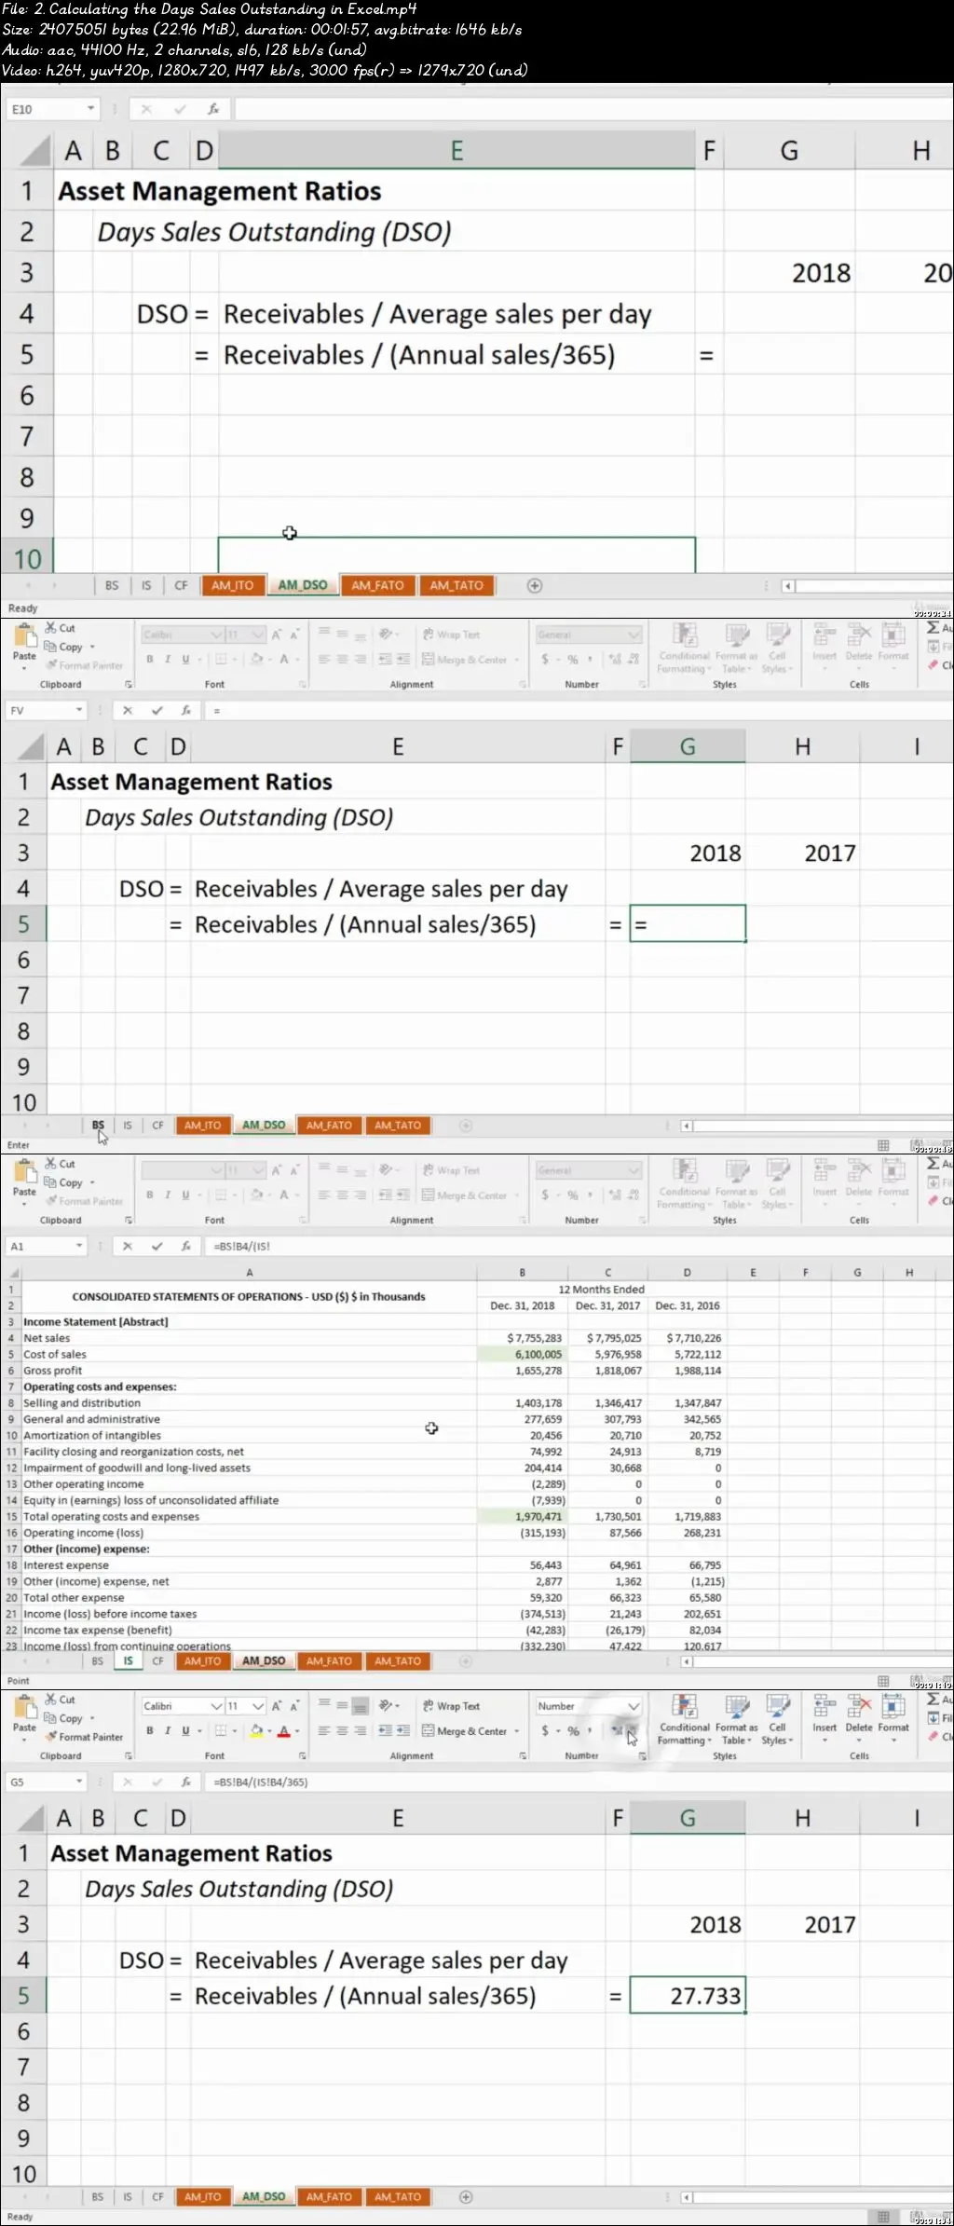Viewport: 954px width, 2226px height.
Task: Cancel the entry with the X in the FV frame
Action: coord(128,710)
